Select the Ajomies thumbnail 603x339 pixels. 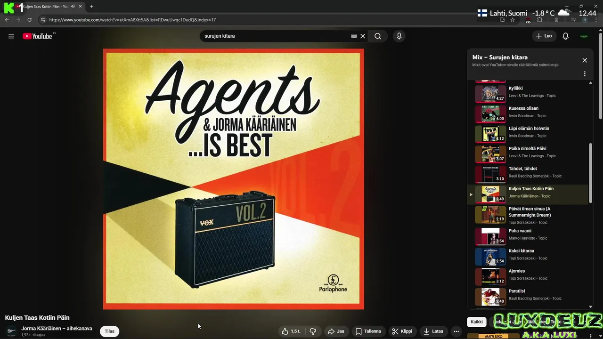(490, 276)
